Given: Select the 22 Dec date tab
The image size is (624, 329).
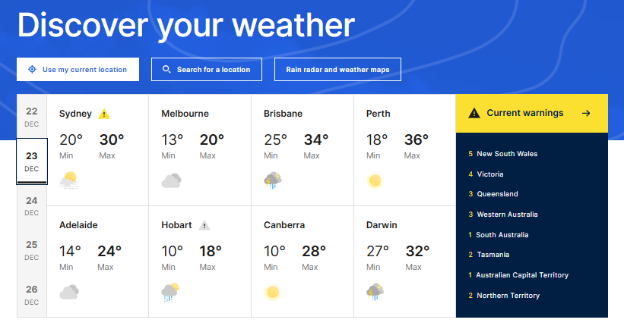Looking at the screenshot, I should [31, 117].
